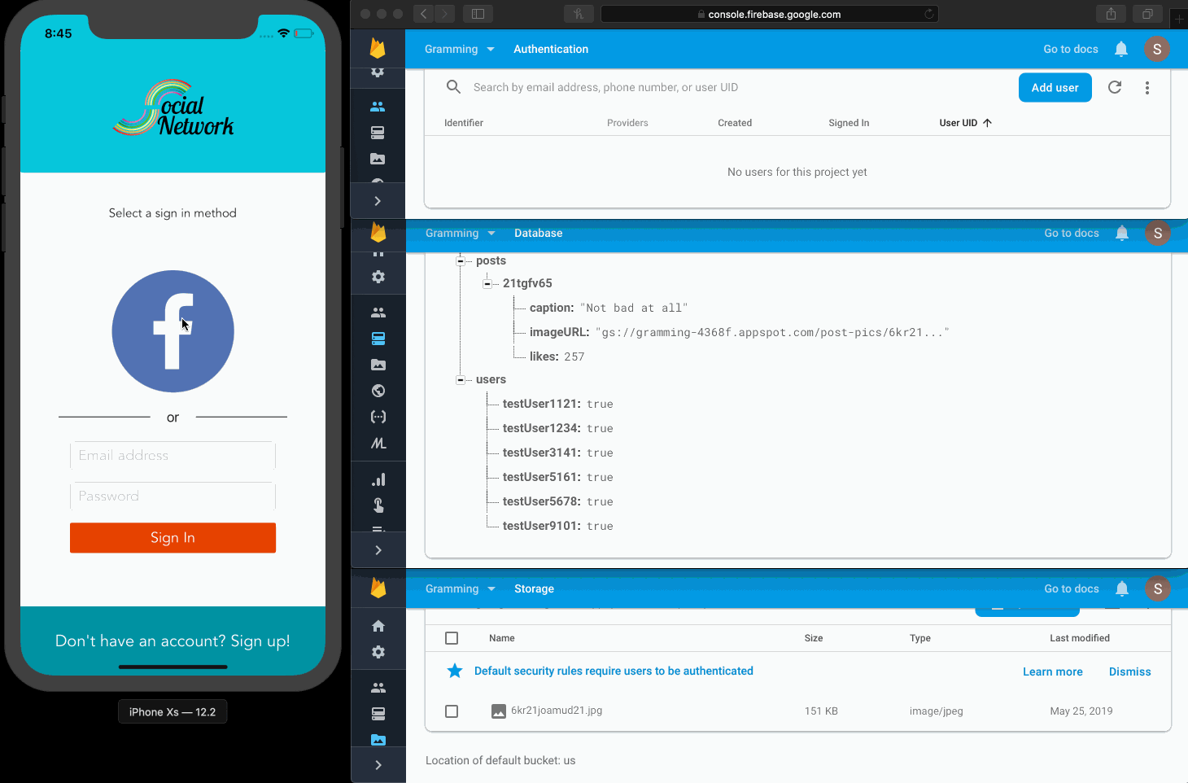Image resolution: width=1188 pixels, height=783 pixels.
Task: Check the select-all checkbox beside Name
Action: tap(452, 638)
